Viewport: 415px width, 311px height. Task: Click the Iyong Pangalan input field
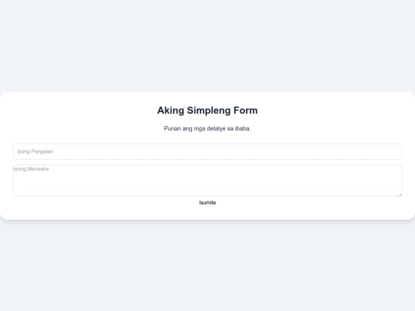pos(207,151)
